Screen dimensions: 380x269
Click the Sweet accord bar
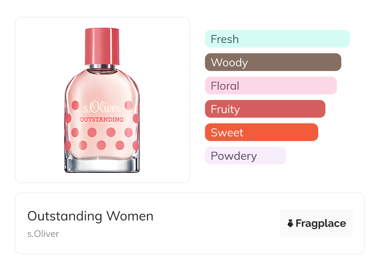(261, 132)
